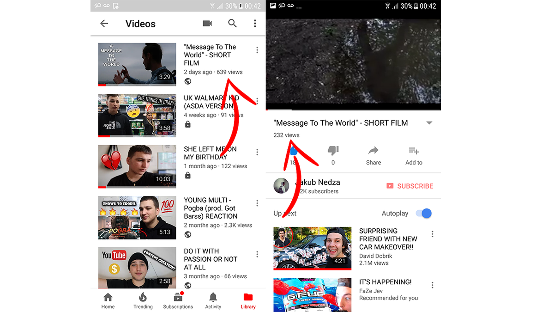The width and height of the screenshot is (554, 312).
Task: Click the "2.1M views" count
Action: click(374, 263)
